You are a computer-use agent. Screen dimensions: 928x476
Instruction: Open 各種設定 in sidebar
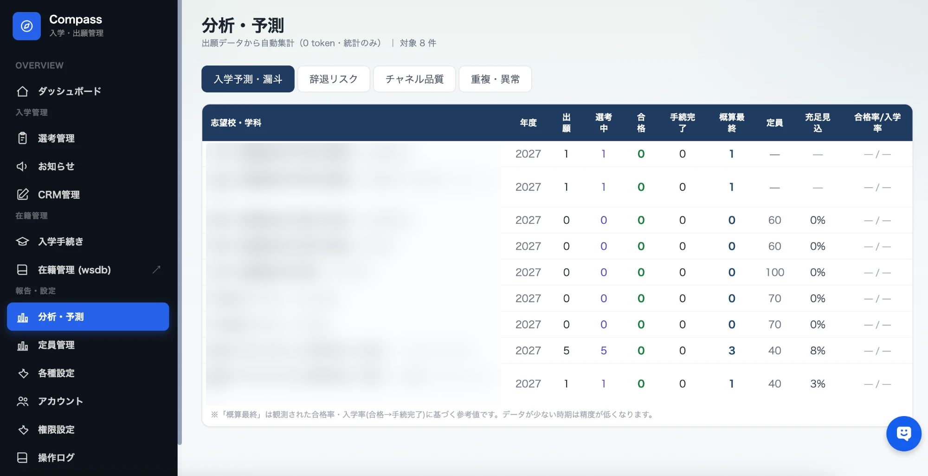[x=88, y=373]
